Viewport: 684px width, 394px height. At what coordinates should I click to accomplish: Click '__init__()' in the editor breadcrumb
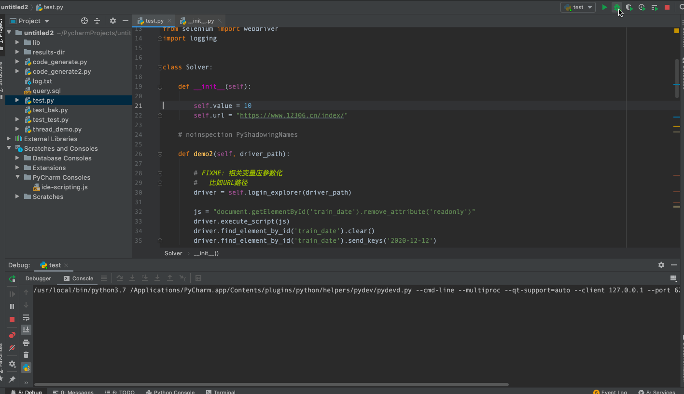[206, 253]
